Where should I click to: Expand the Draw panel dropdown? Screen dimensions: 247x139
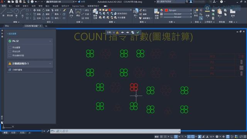[x=16, y=22]
